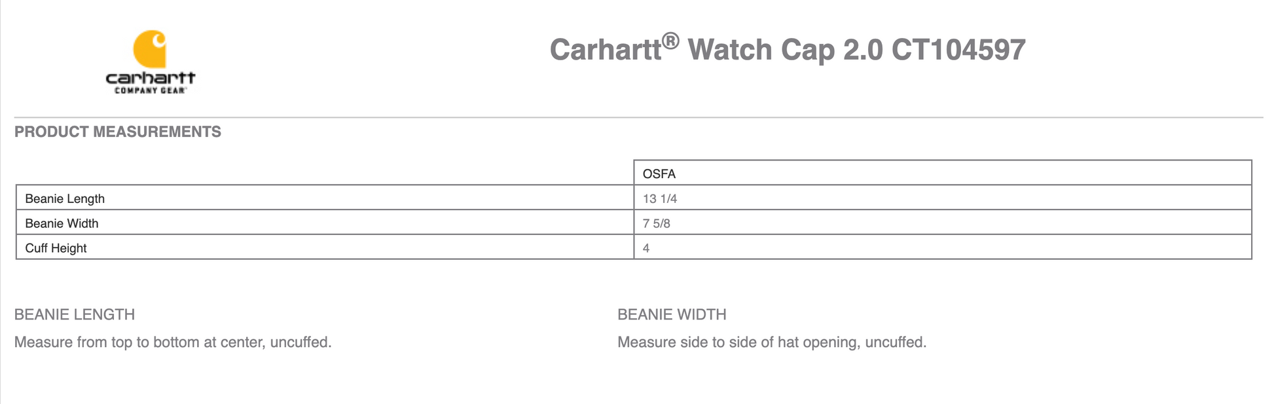Click the PRODUCT MEASUREMENTS section heading

[x=118, y=132]
